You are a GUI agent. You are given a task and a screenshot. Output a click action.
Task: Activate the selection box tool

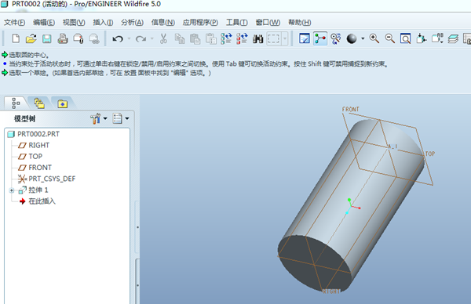[x=273, y=38]
